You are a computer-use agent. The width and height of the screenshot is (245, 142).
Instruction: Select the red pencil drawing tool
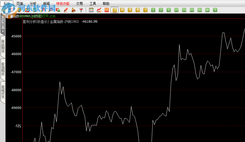pos(66,10)
